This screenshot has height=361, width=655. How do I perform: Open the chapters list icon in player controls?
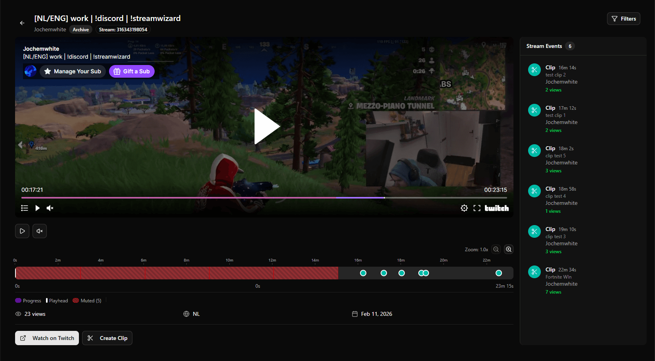point(24,208)
